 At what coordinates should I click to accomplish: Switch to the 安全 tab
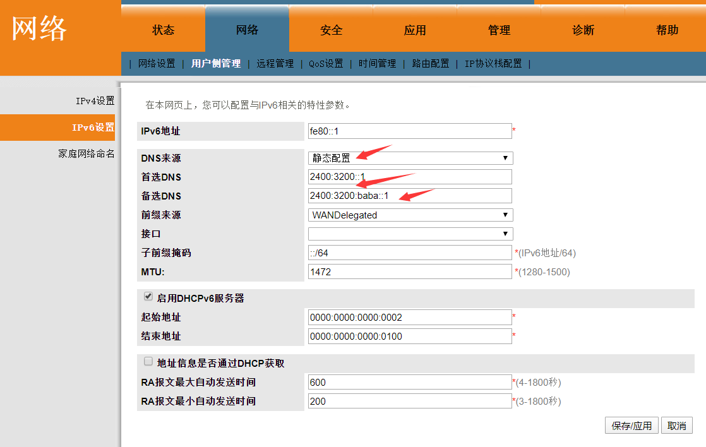point(331,30)
